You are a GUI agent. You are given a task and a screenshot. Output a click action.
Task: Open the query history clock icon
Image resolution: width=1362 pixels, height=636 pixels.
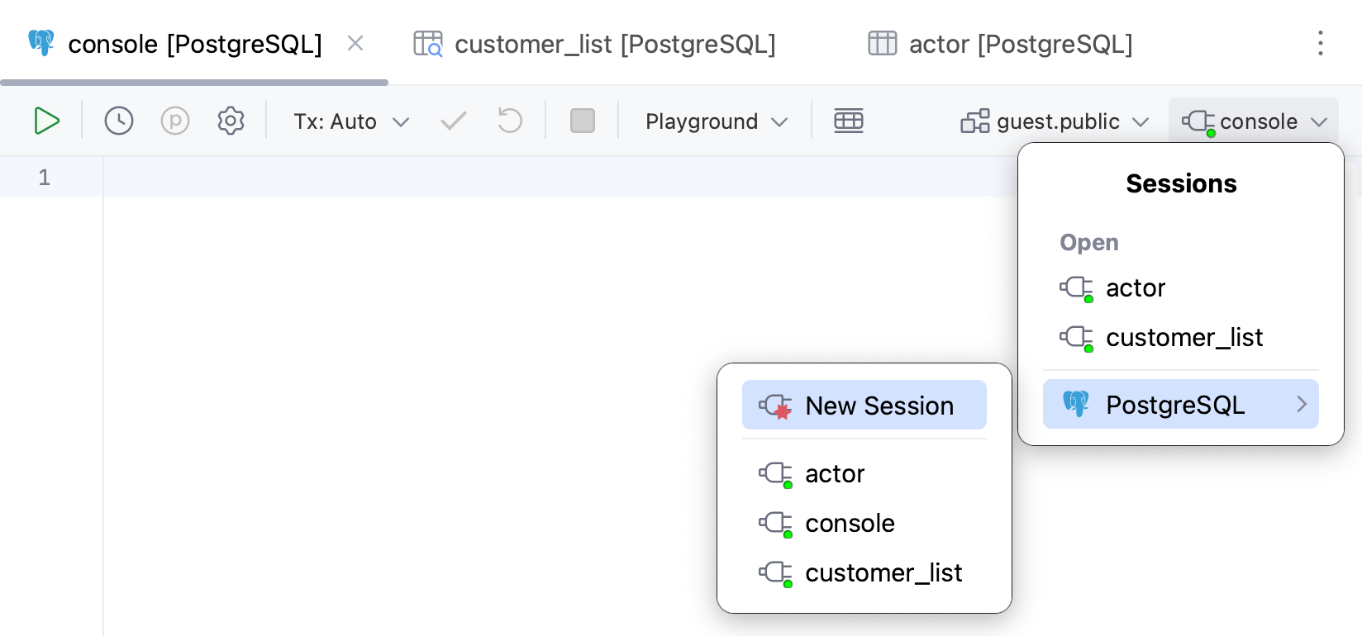(x=119, y=121)
